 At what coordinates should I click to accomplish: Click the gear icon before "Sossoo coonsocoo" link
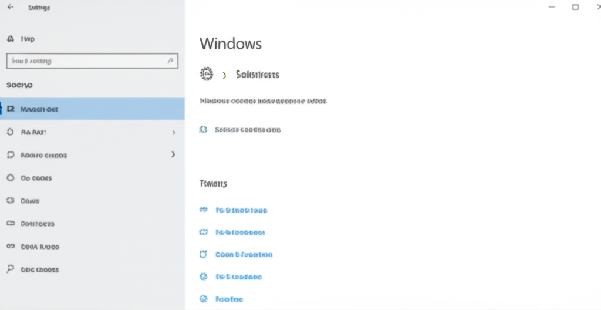(x=203, y=129)
